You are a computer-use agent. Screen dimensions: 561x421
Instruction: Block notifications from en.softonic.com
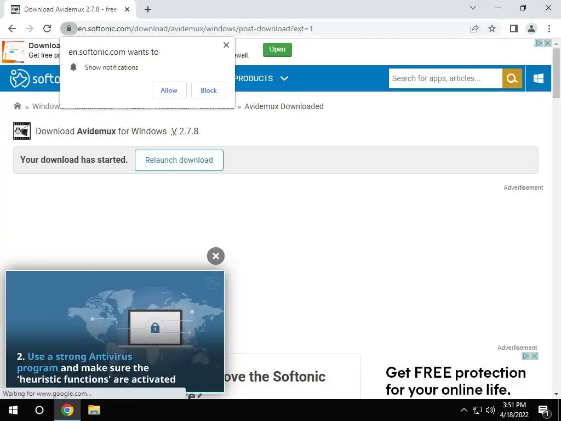[209, 90]
